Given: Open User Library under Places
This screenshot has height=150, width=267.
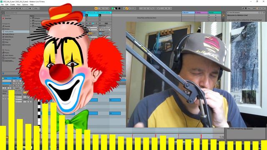Looking at the screenshot, I should click(9, 55).
